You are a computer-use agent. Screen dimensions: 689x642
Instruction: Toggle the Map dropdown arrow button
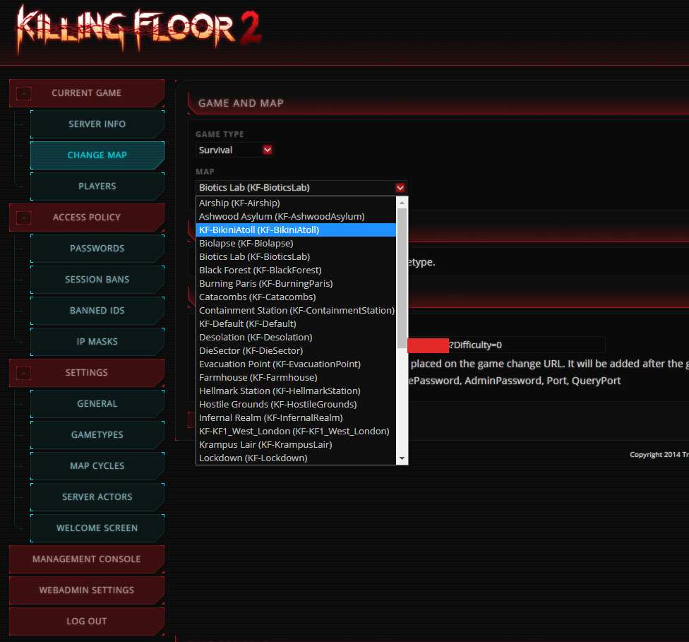[400, 188]
